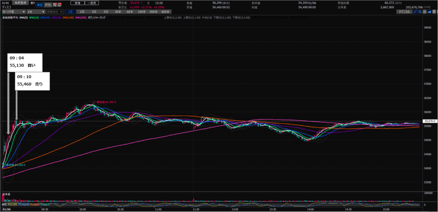Open the テクニカル settings button
The width and height of the screenshot is (438, 212).
coord(403,12)
